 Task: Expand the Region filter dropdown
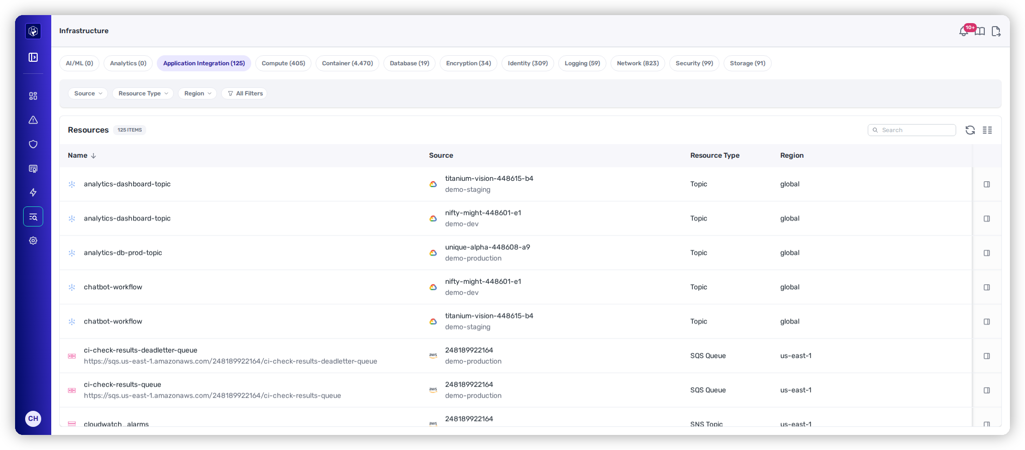coord(197,93)
